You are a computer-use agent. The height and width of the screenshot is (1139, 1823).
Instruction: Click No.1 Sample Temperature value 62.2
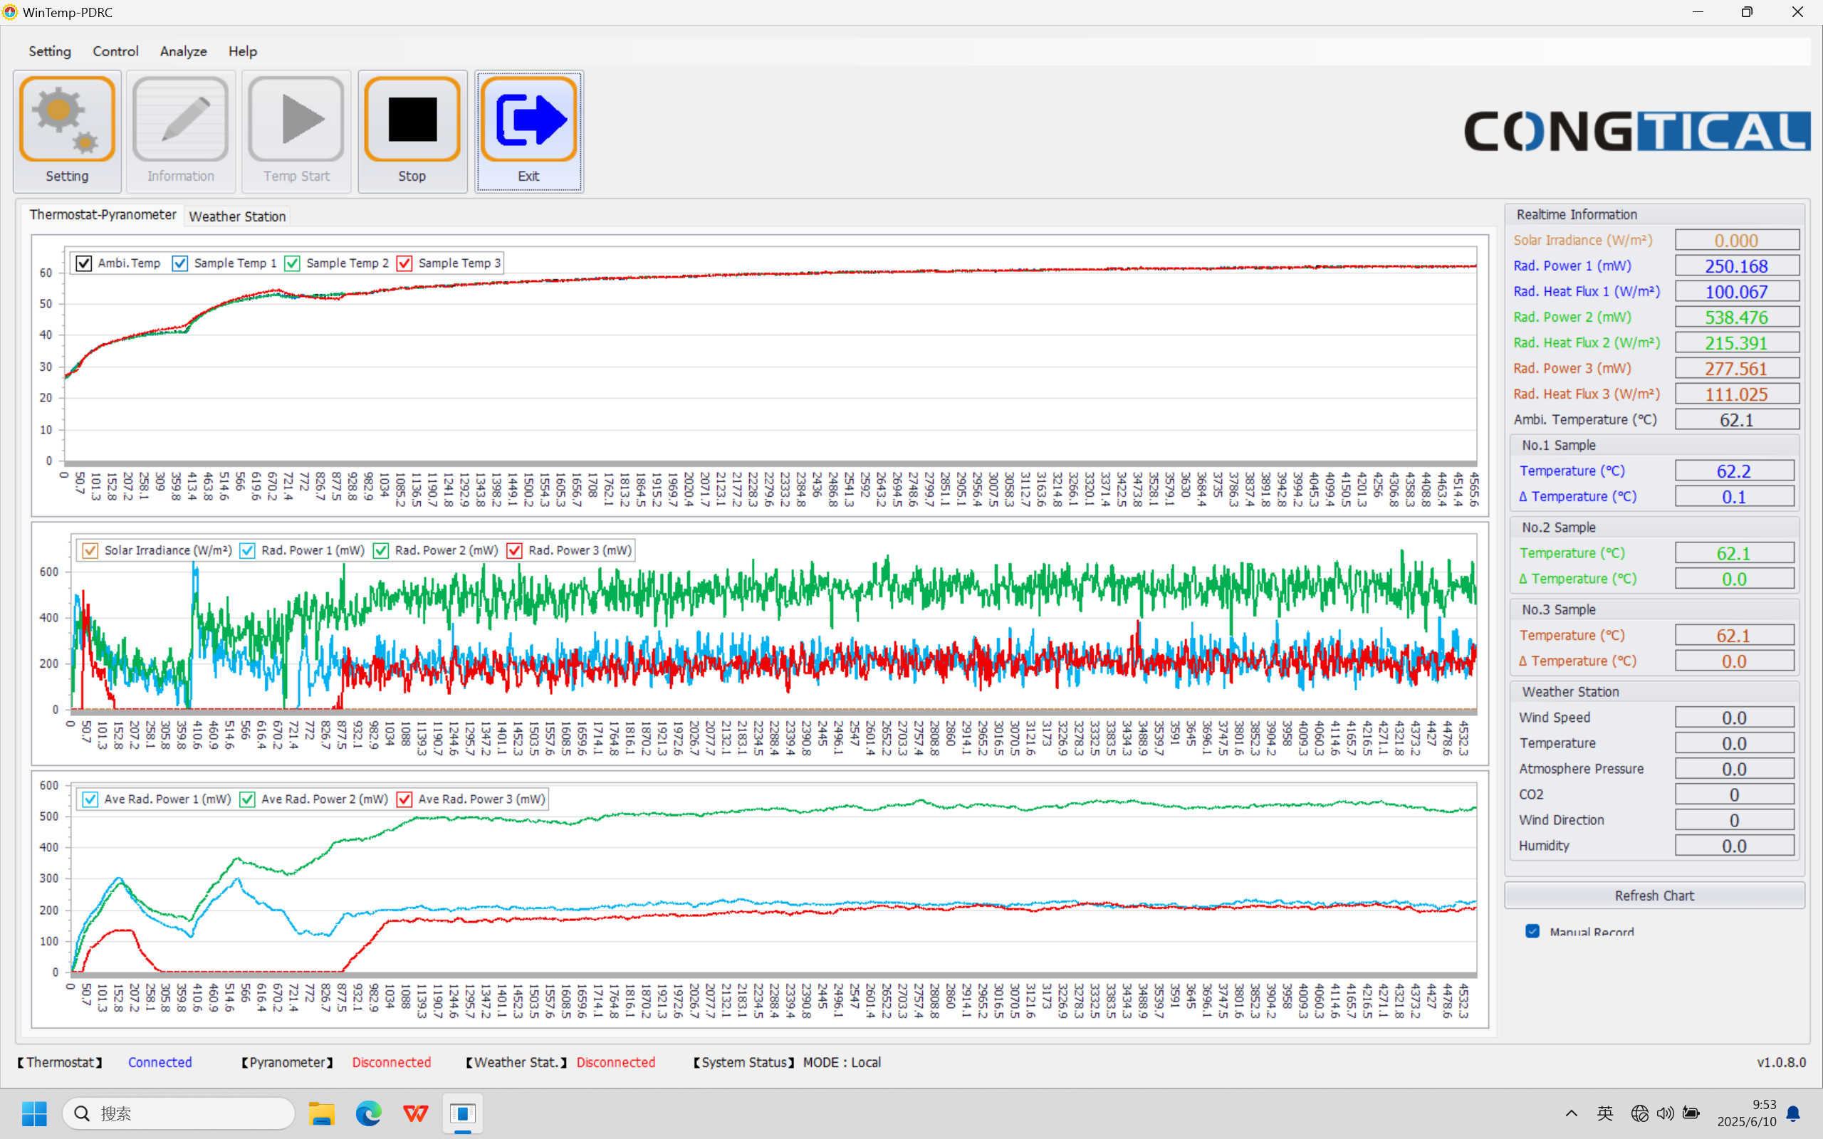(x=1734, y=471)
